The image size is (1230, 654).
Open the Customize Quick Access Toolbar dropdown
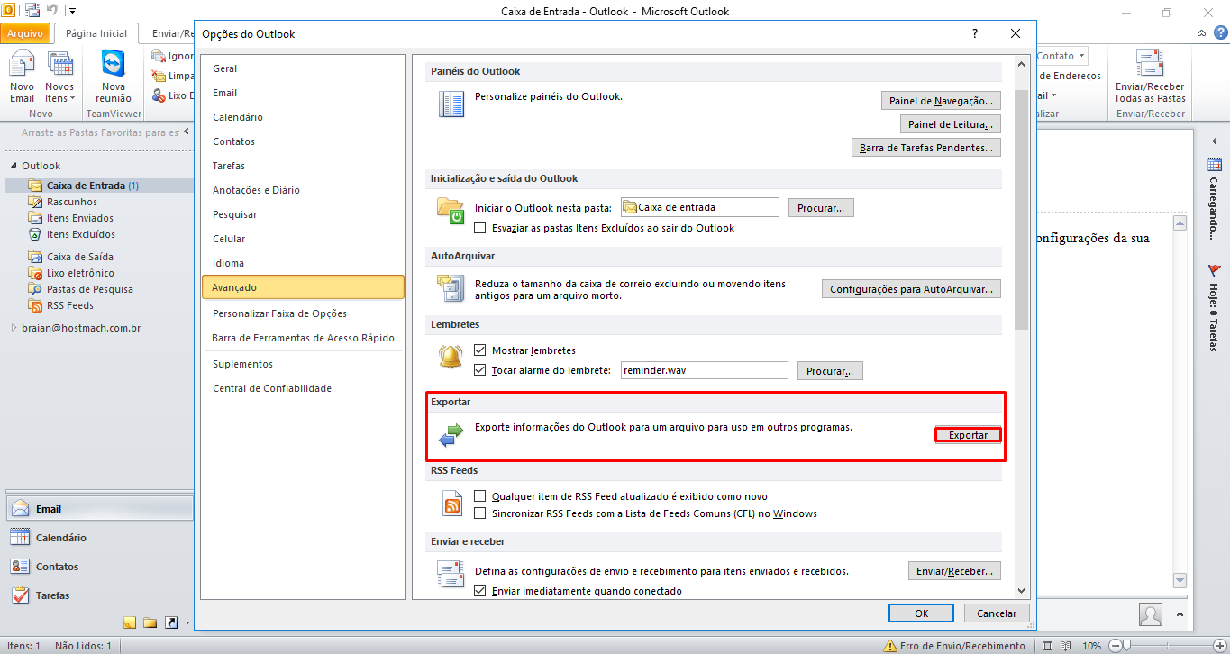[73, 12]
